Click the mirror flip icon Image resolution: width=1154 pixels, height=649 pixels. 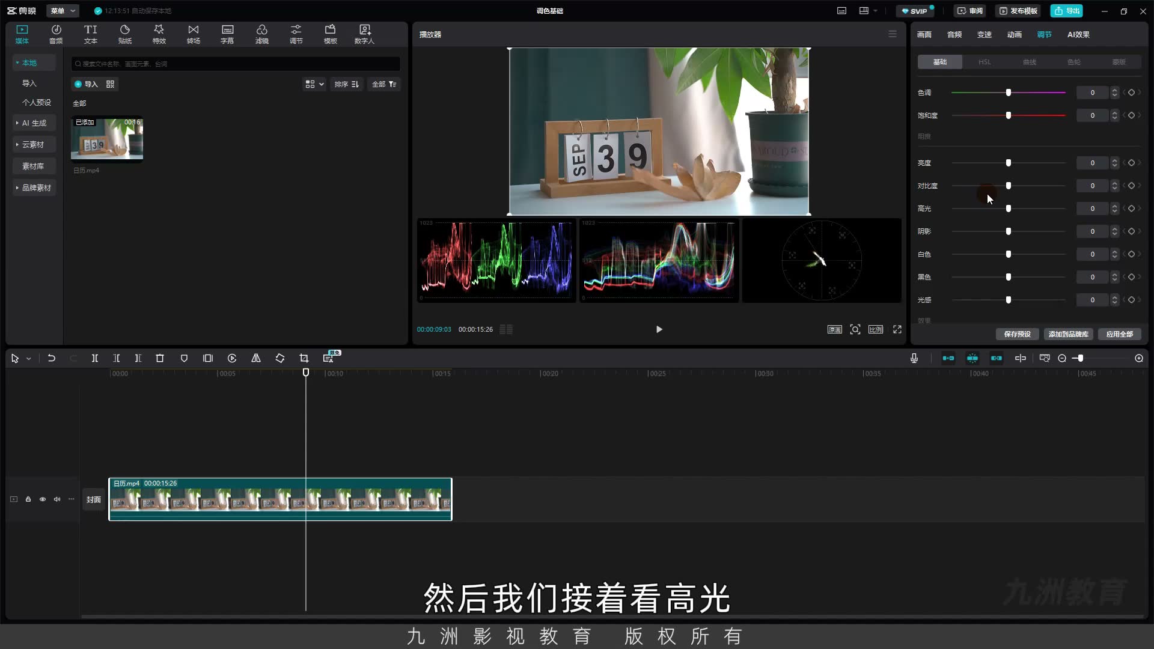pos(256,358)
